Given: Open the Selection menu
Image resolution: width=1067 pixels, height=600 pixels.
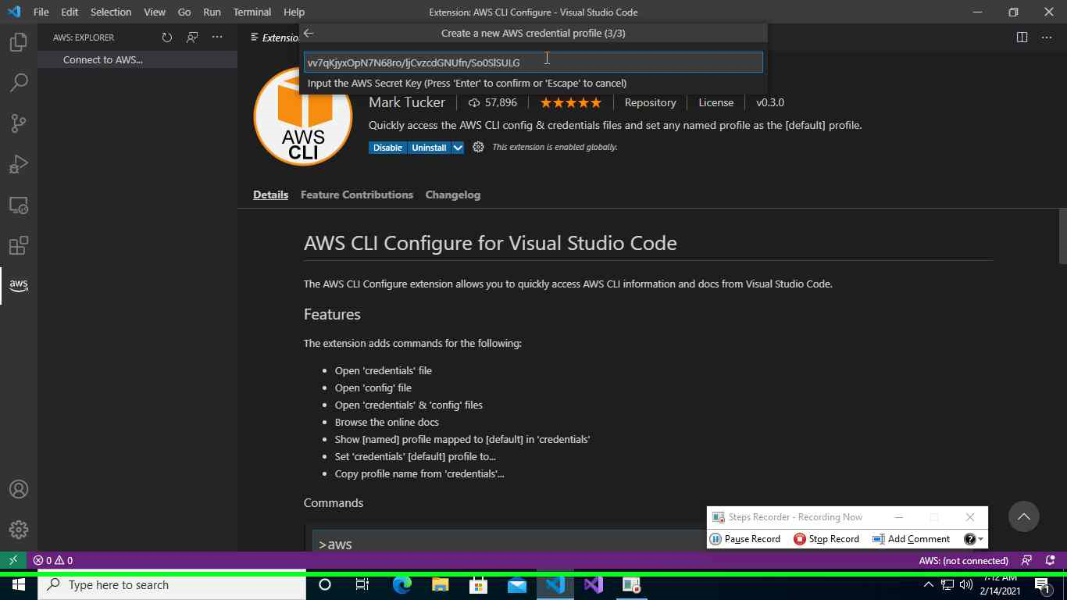Looking at the screenshot, I should click(110, 12).
